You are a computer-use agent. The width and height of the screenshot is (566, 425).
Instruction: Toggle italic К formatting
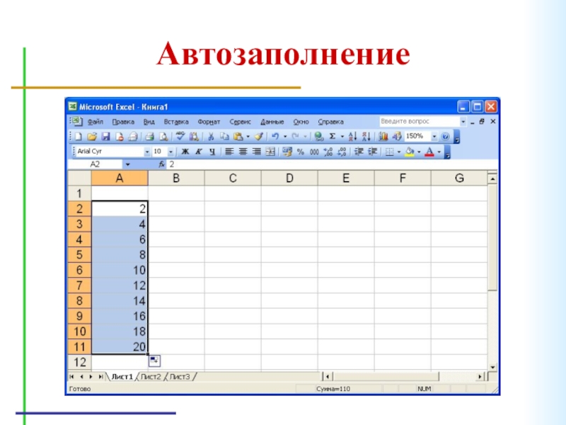pyautogui.click(x=199, y=152)
